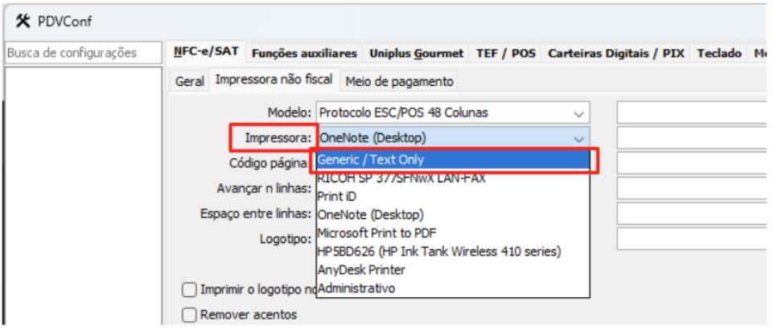Pick AnyDesk Printer from list
The height and width of the screenshot is (330, 774).
tap(361, 270)
